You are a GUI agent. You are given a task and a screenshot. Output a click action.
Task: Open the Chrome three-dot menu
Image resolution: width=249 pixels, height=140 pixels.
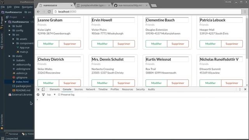245,12
